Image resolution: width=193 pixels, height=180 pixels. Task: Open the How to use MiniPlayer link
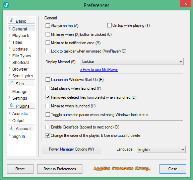[99, 70]
